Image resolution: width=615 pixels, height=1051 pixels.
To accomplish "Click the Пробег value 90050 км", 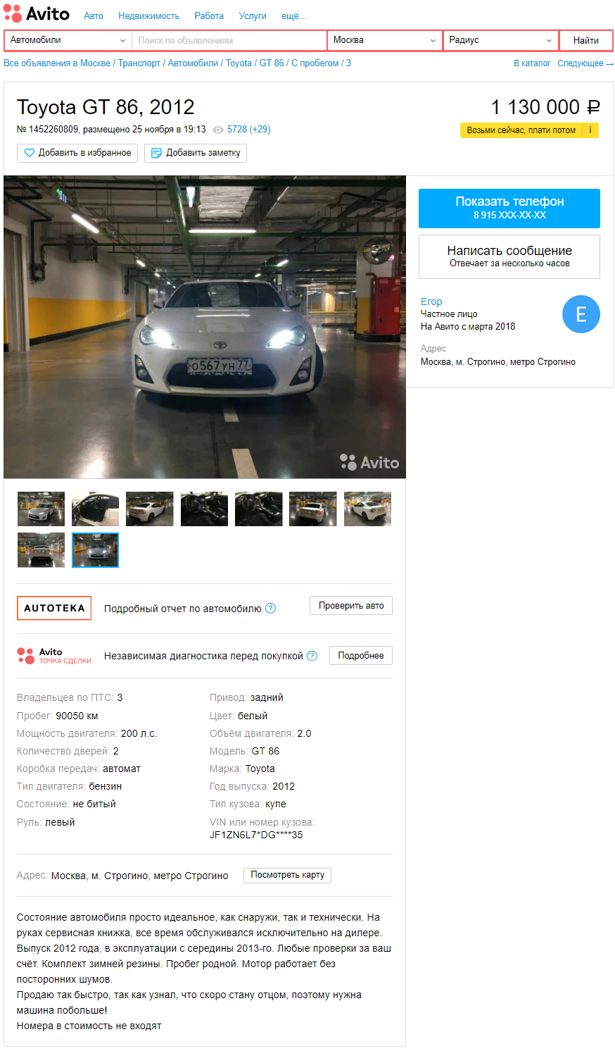I will click(77, 716).
